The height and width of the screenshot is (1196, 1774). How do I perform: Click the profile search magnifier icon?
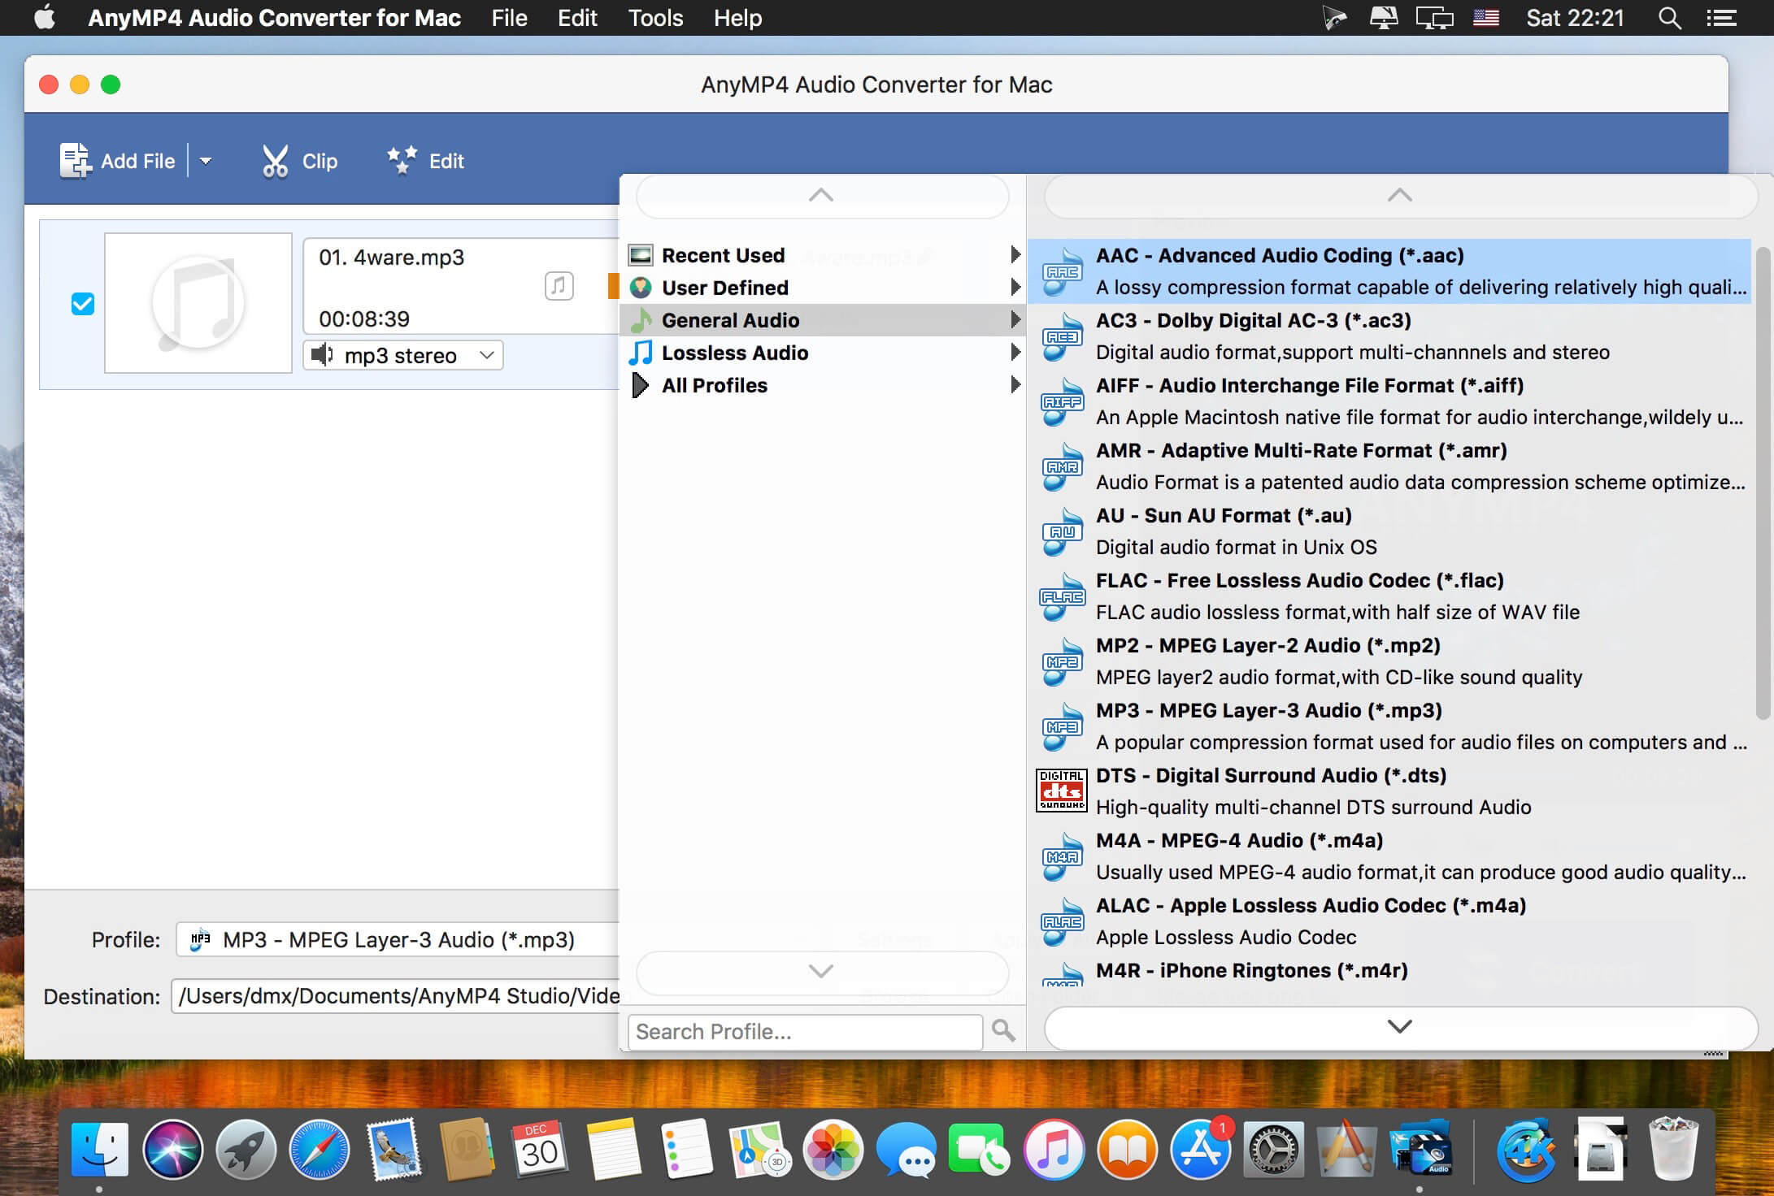1002,1031
